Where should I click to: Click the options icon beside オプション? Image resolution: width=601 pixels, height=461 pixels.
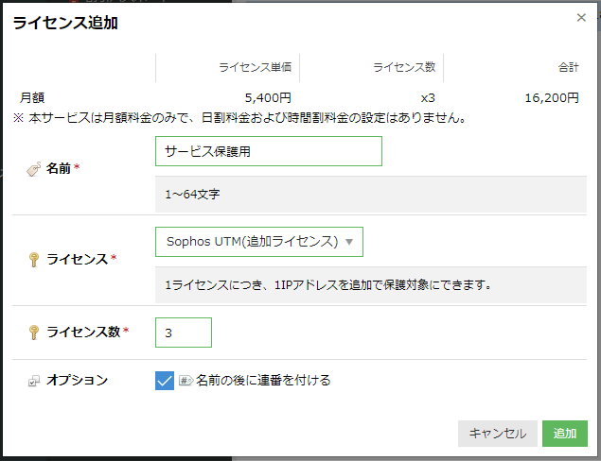coord(34,381)
